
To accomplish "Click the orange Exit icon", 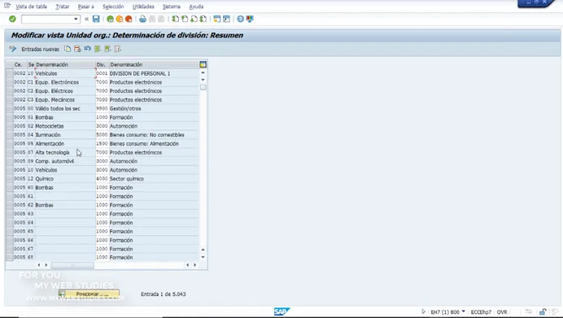I will pyautogui.click(x=120, y=19).
